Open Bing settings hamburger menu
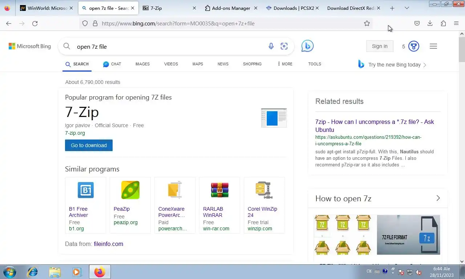Screen dimensions: 465x279 click(x=433, y=46)
